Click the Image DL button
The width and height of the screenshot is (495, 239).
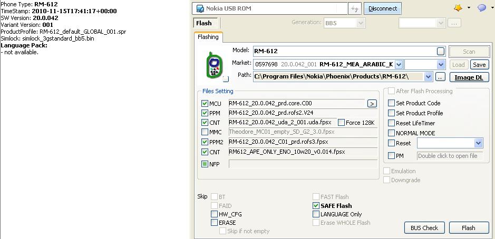coord(469,77)
